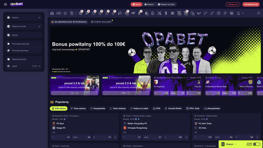The image size is (263, 148).
Task: Open FC Nuremberg vs SV Darmstadt boost card
Action: click(74, 86)
